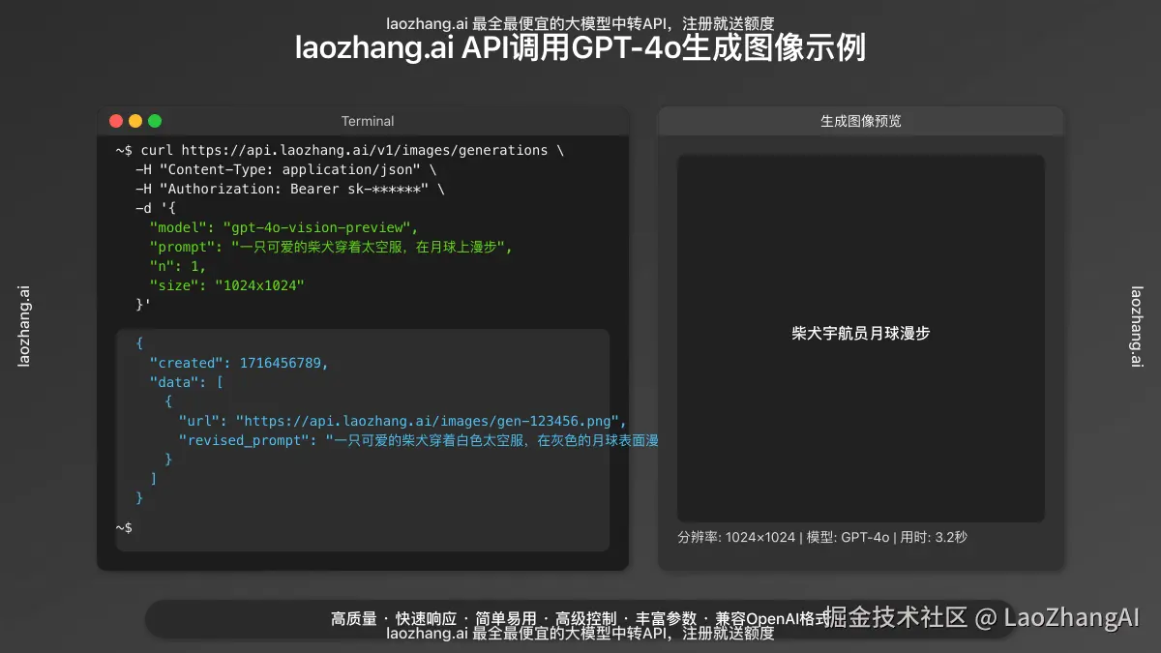The height and width of the screenshot is (653, 1161).
Task: Click the red close icon on Terminal window
Action: tap(116, 120)
